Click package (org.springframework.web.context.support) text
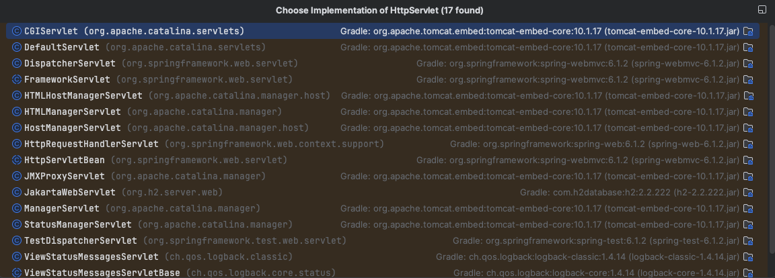This screenshot has height=278, width=775. [x=274, y=144]
